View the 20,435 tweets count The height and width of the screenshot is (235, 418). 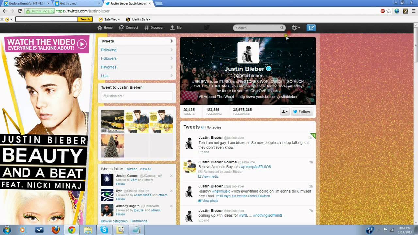point(189,111)
